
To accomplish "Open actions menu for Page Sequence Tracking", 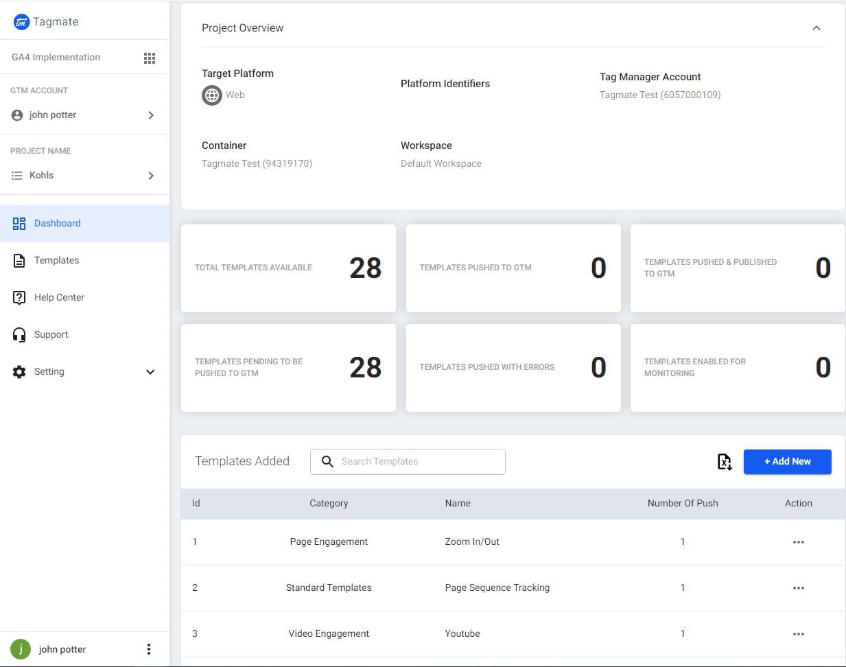I will 798,587.
